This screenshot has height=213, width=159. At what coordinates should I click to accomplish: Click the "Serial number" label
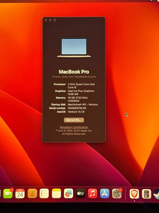[x=57, y=108]
